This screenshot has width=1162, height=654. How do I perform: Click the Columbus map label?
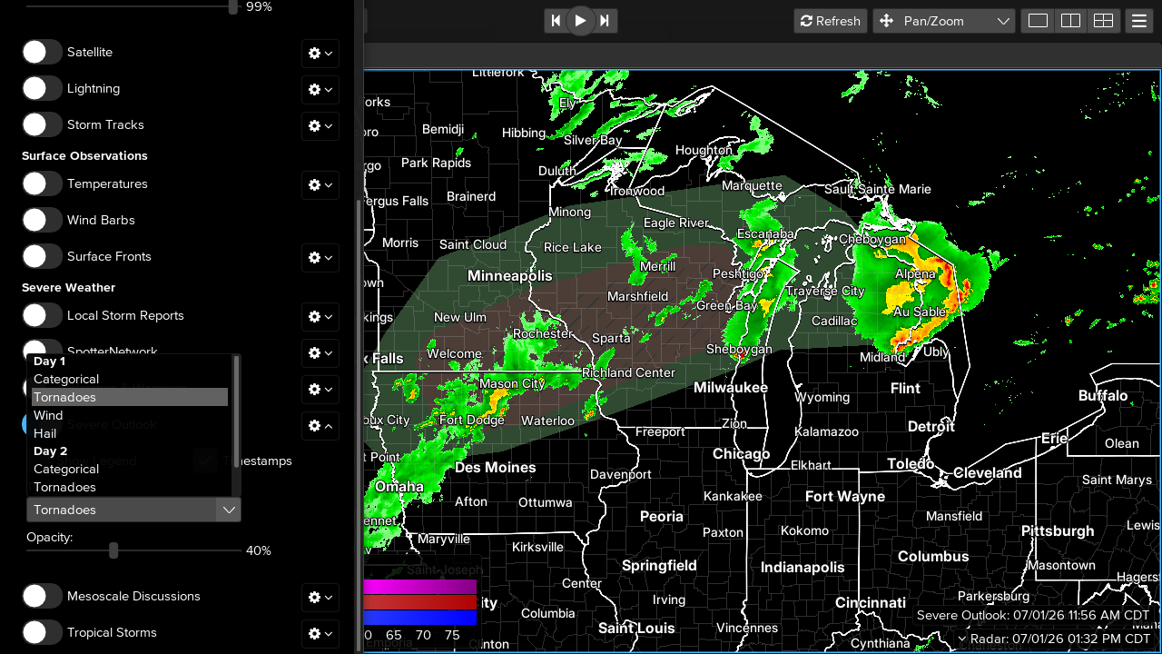933,556
